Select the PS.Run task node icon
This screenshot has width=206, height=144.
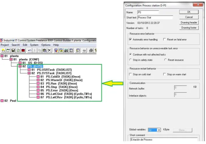click(x=38, y=83)
